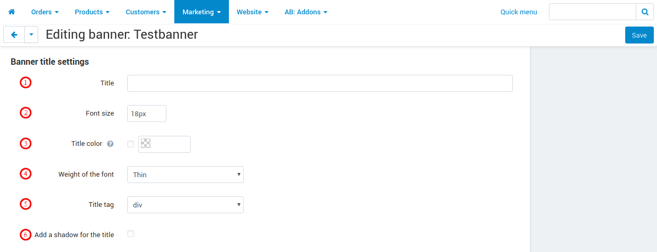The height and width of the screenshot is (252, 657).
Task: Click the Save button
Action: click(639, 35)
